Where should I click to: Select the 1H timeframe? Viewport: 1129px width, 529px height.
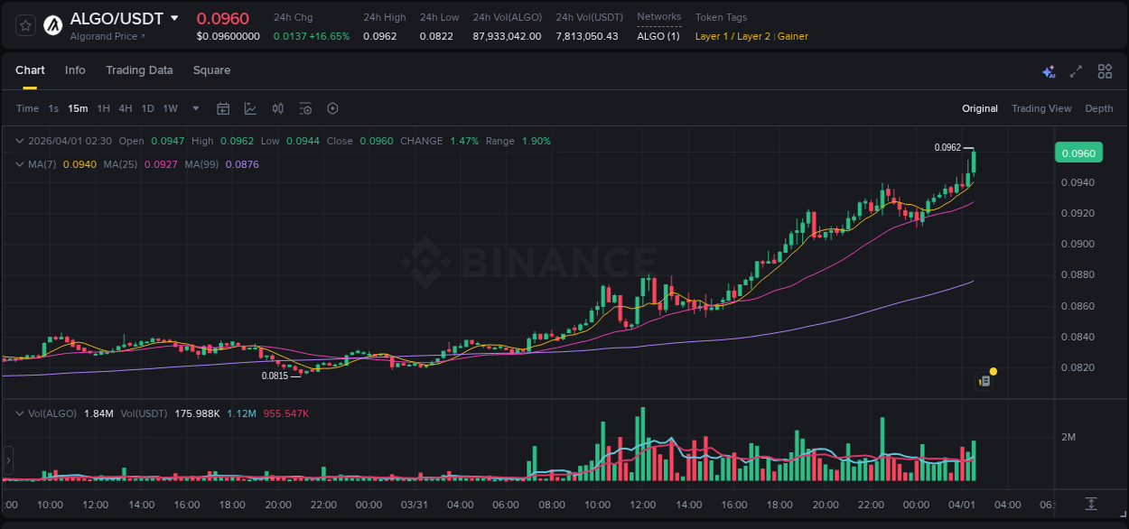(102, 107)
